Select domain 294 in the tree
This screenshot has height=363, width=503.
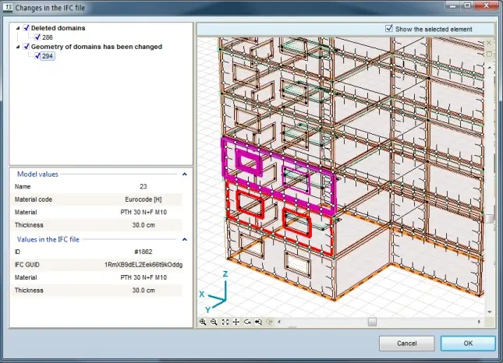(48, 56)
